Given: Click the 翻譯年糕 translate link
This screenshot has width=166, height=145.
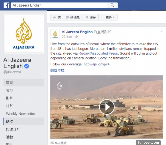Looking at the screenshot, I should tap(57, 70).
